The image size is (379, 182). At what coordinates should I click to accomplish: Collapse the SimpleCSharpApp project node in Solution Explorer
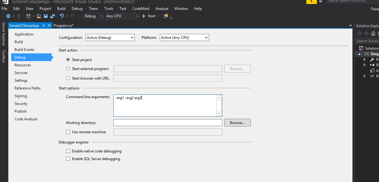(x=360, y=54)
